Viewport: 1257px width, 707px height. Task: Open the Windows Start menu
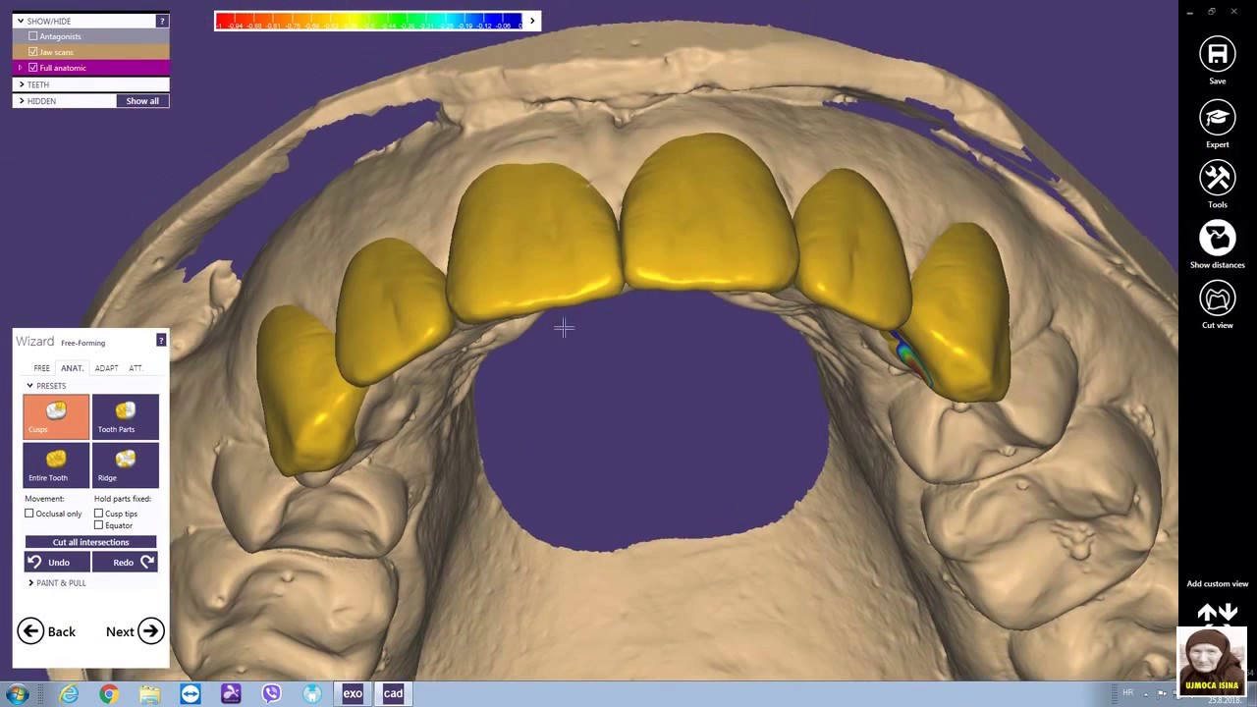tap(17, 694)
